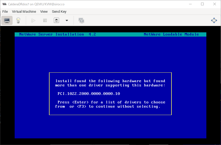Minimize the virt-manager window
Viewport: 221px width, 145px height.
(190, 4)
